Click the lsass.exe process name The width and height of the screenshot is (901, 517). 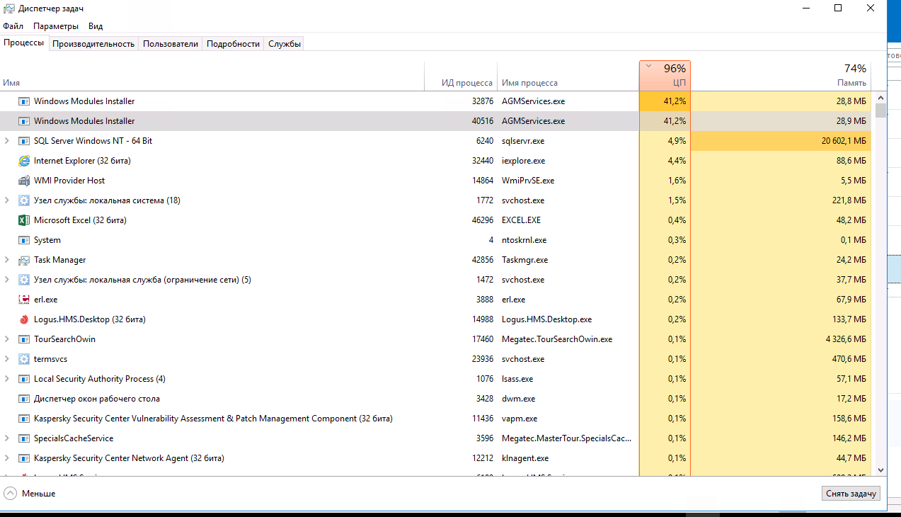click(517, 379)
